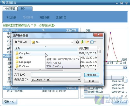Click the file list vertical scrollbar thumb

coord(99,51)
